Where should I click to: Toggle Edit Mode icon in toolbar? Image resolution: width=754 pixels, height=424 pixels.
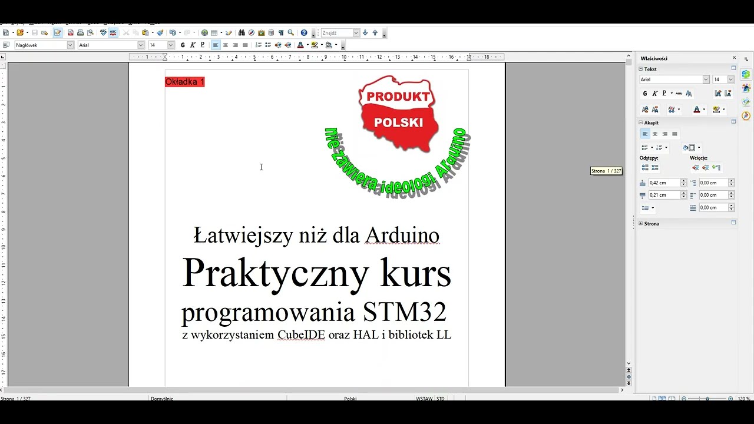[57, 32]
